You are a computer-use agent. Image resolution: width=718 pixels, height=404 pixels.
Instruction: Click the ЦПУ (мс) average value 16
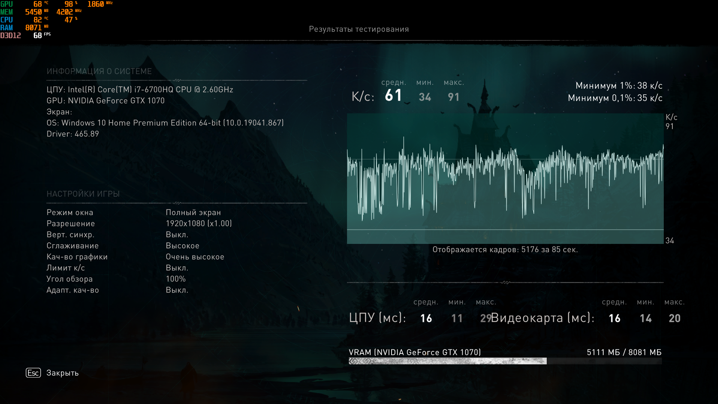click(x=426, y=318)
